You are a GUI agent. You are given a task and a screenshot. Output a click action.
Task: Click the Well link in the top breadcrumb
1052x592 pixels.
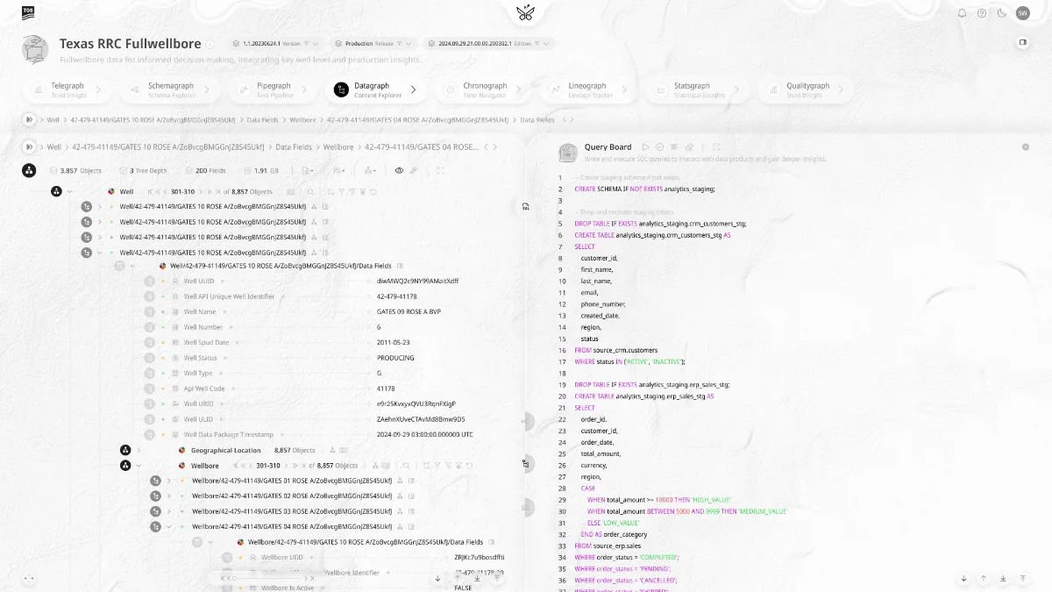click(53, 119)
